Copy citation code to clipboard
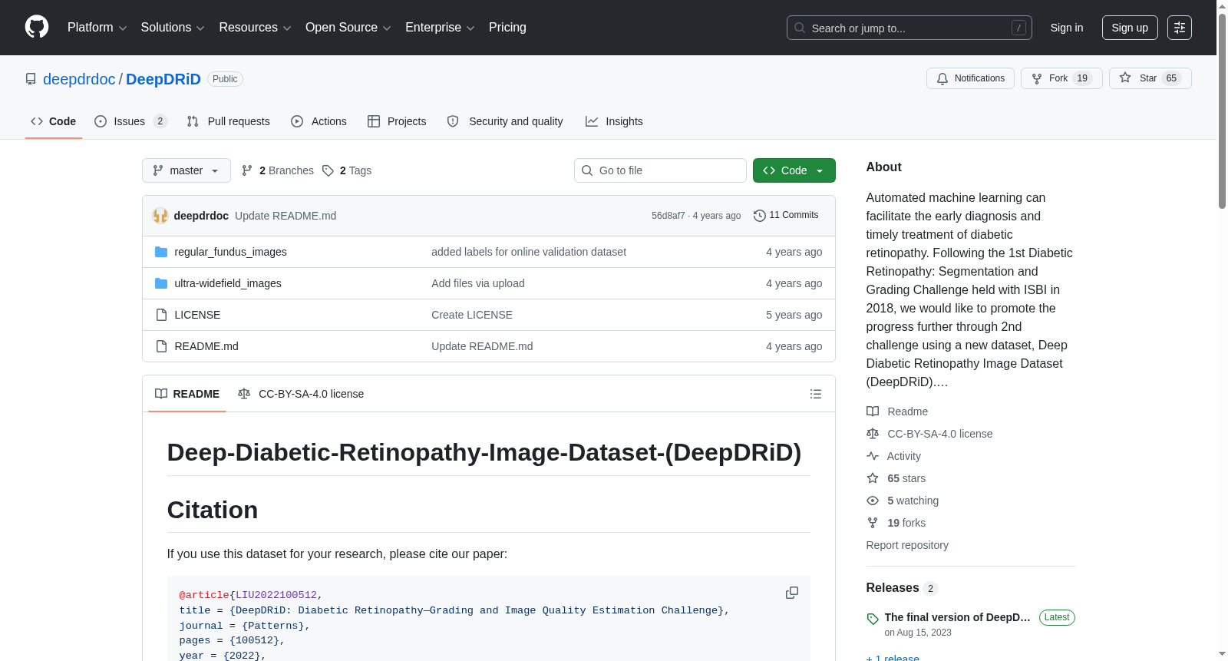 pyautogui.click(x=792, y=593)
